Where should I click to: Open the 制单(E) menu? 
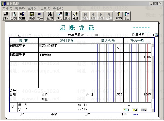(20, 8)
